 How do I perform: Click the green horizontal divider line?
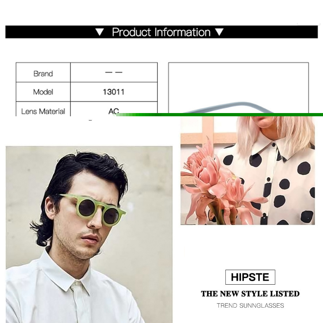point(219,115)
